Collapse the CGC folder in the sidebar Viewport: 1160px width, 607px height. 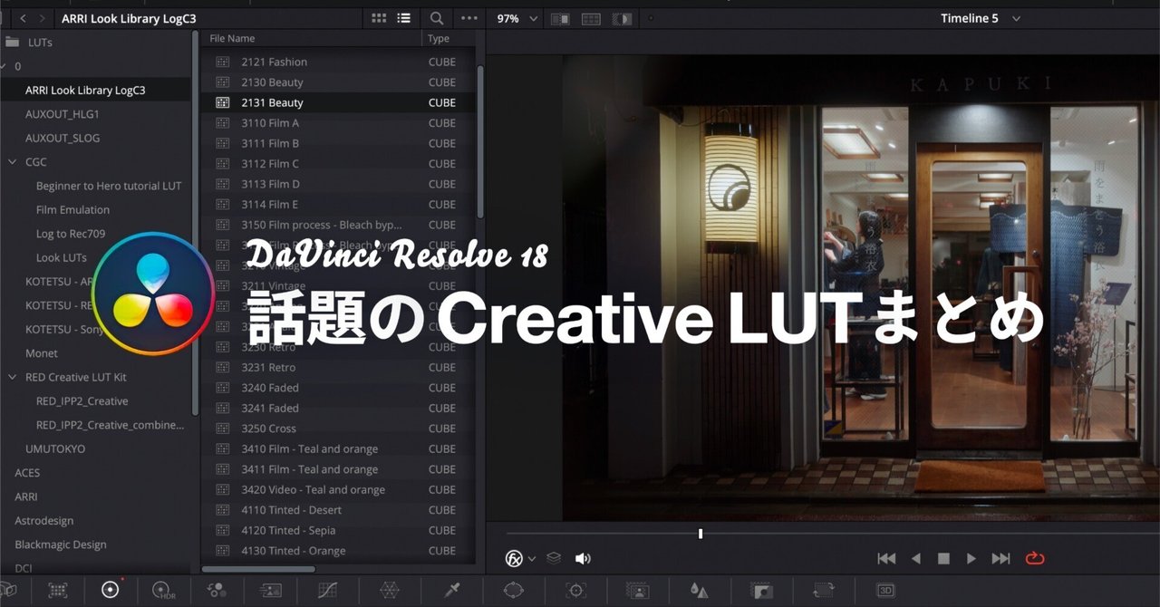[12, 161]
